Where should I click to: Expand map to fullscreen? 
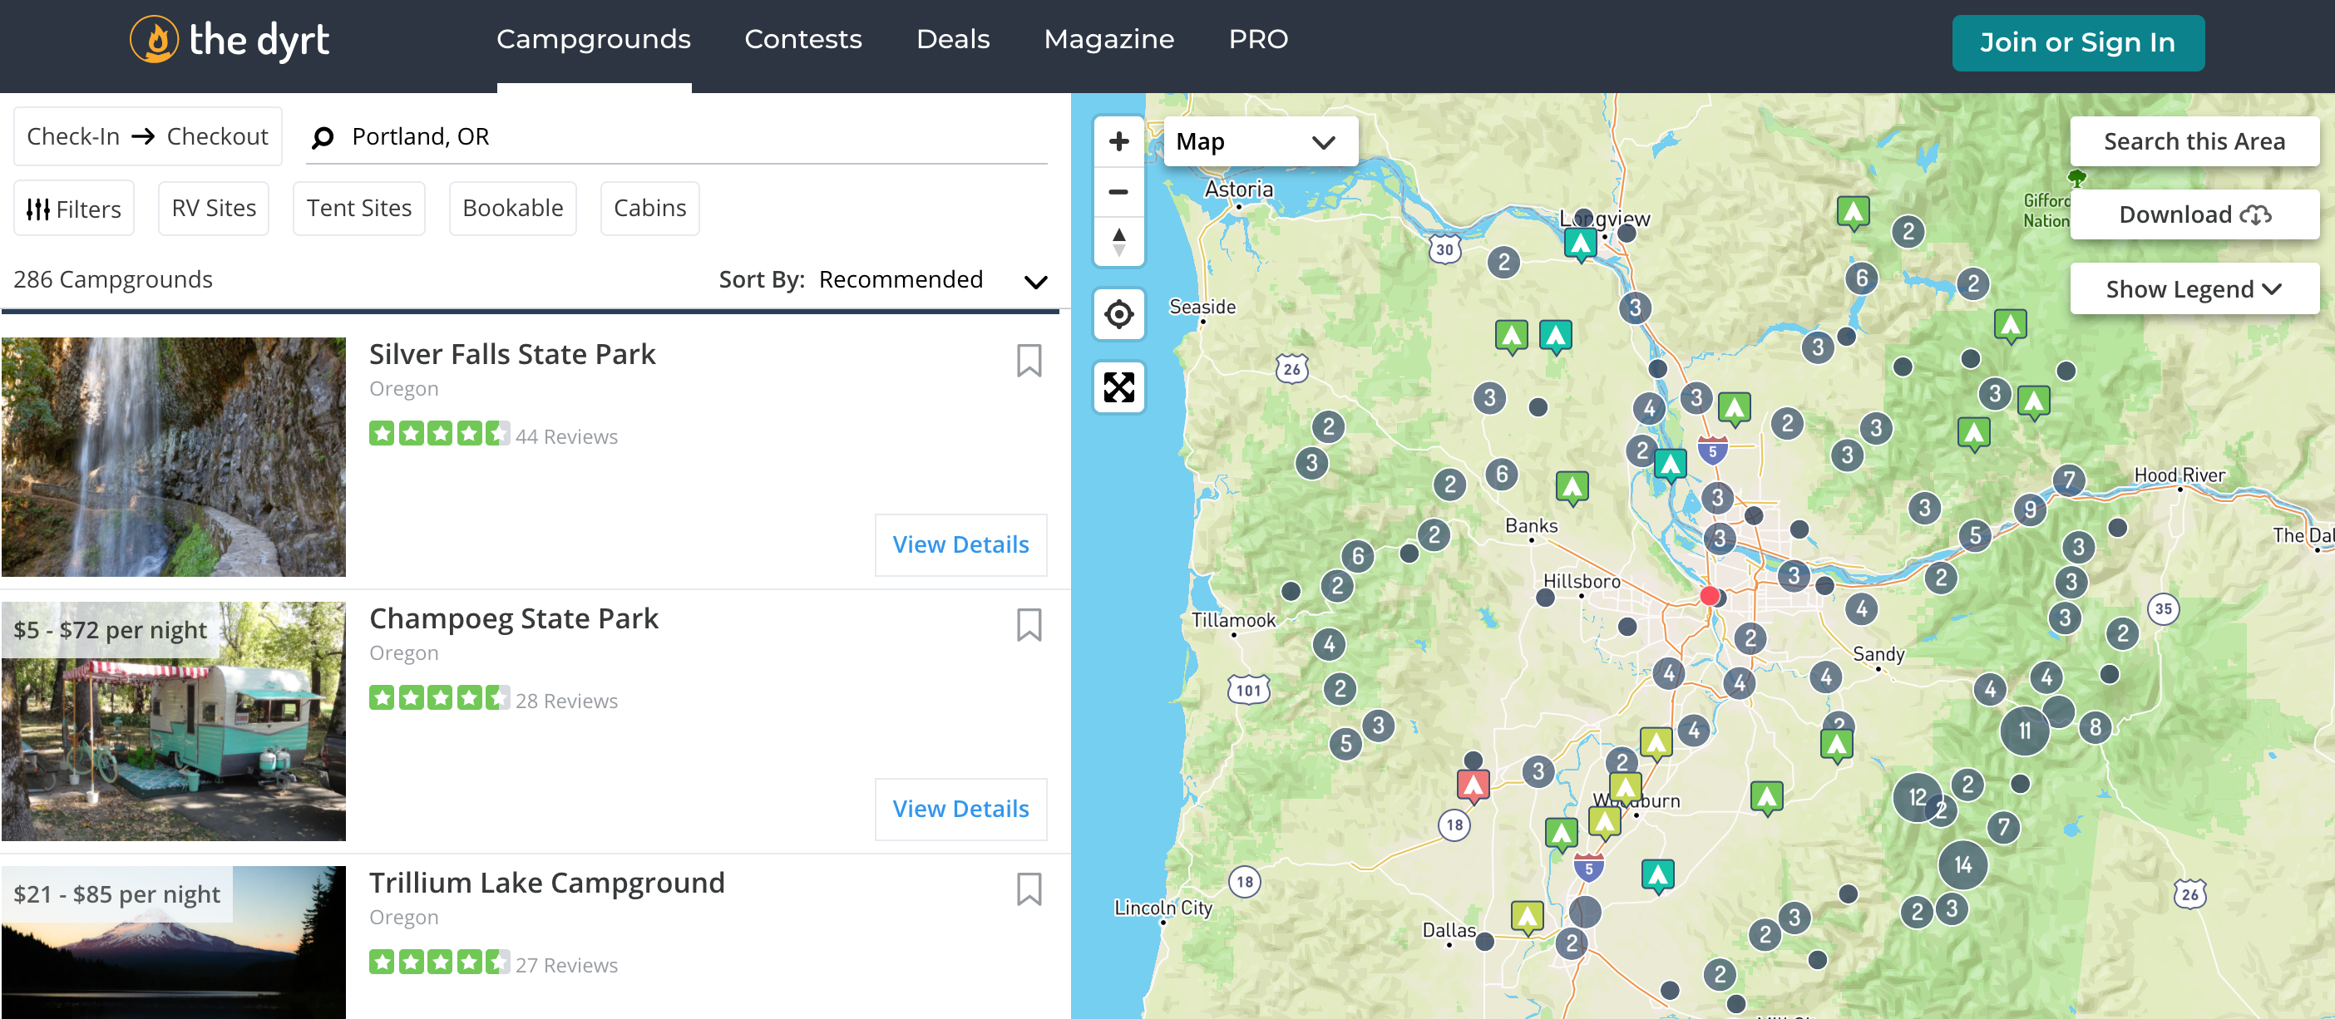pos(1118,387)
